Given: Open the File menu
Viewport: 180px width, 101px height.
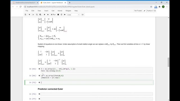Looking at the screenshot, I should tap(27, 11).
